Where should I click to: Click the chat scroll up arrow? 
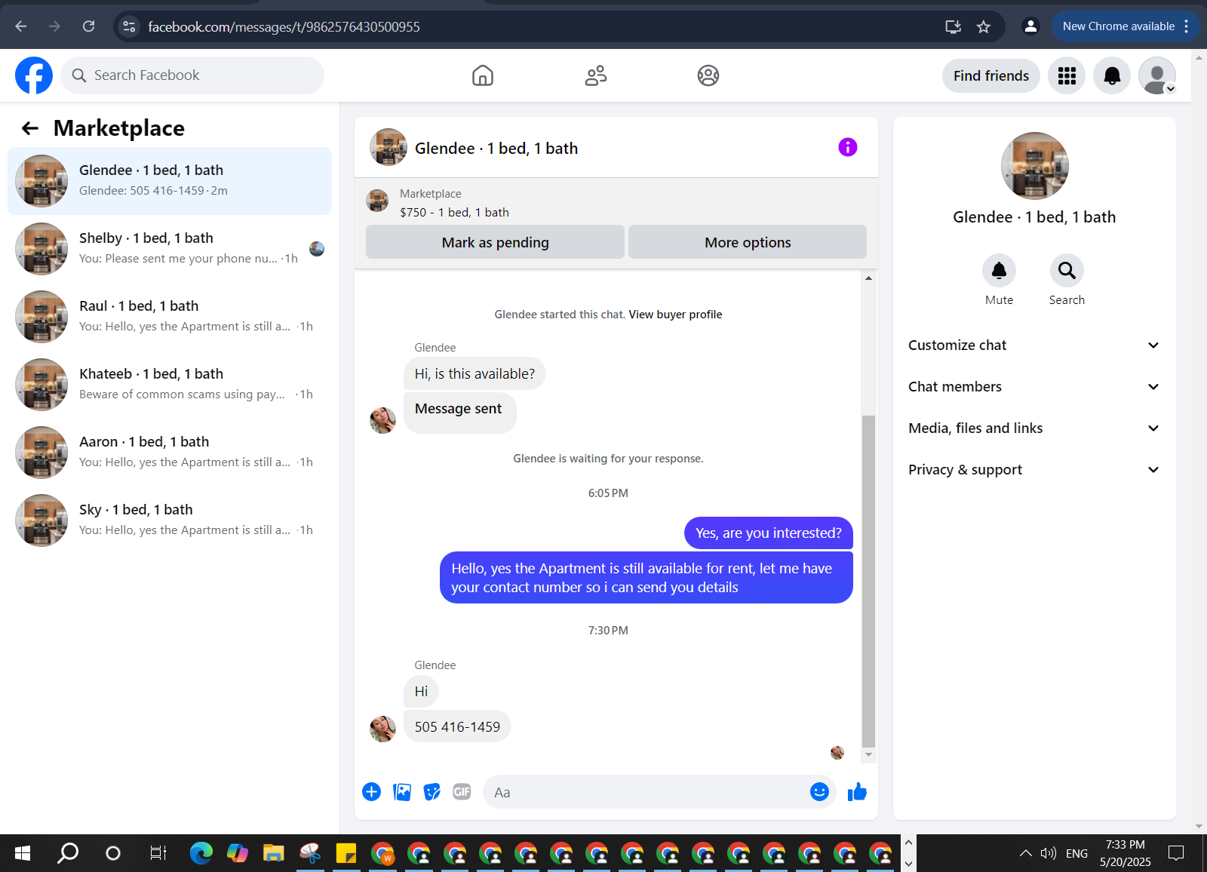point(868,278)
